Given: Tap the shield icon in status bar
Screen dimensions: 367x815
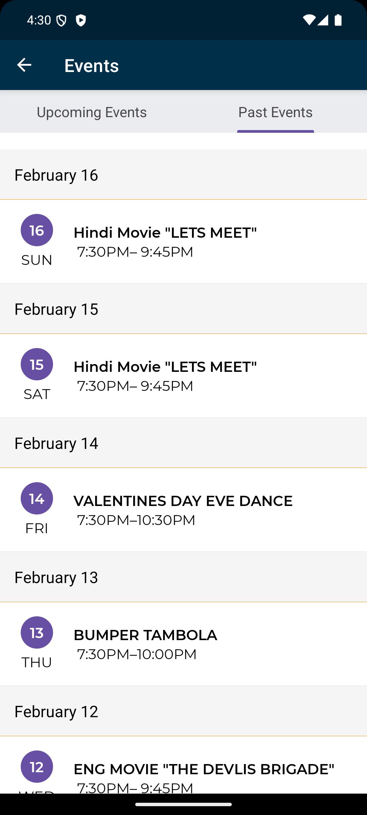Looking at the screenshot, I should click(61, 20).
